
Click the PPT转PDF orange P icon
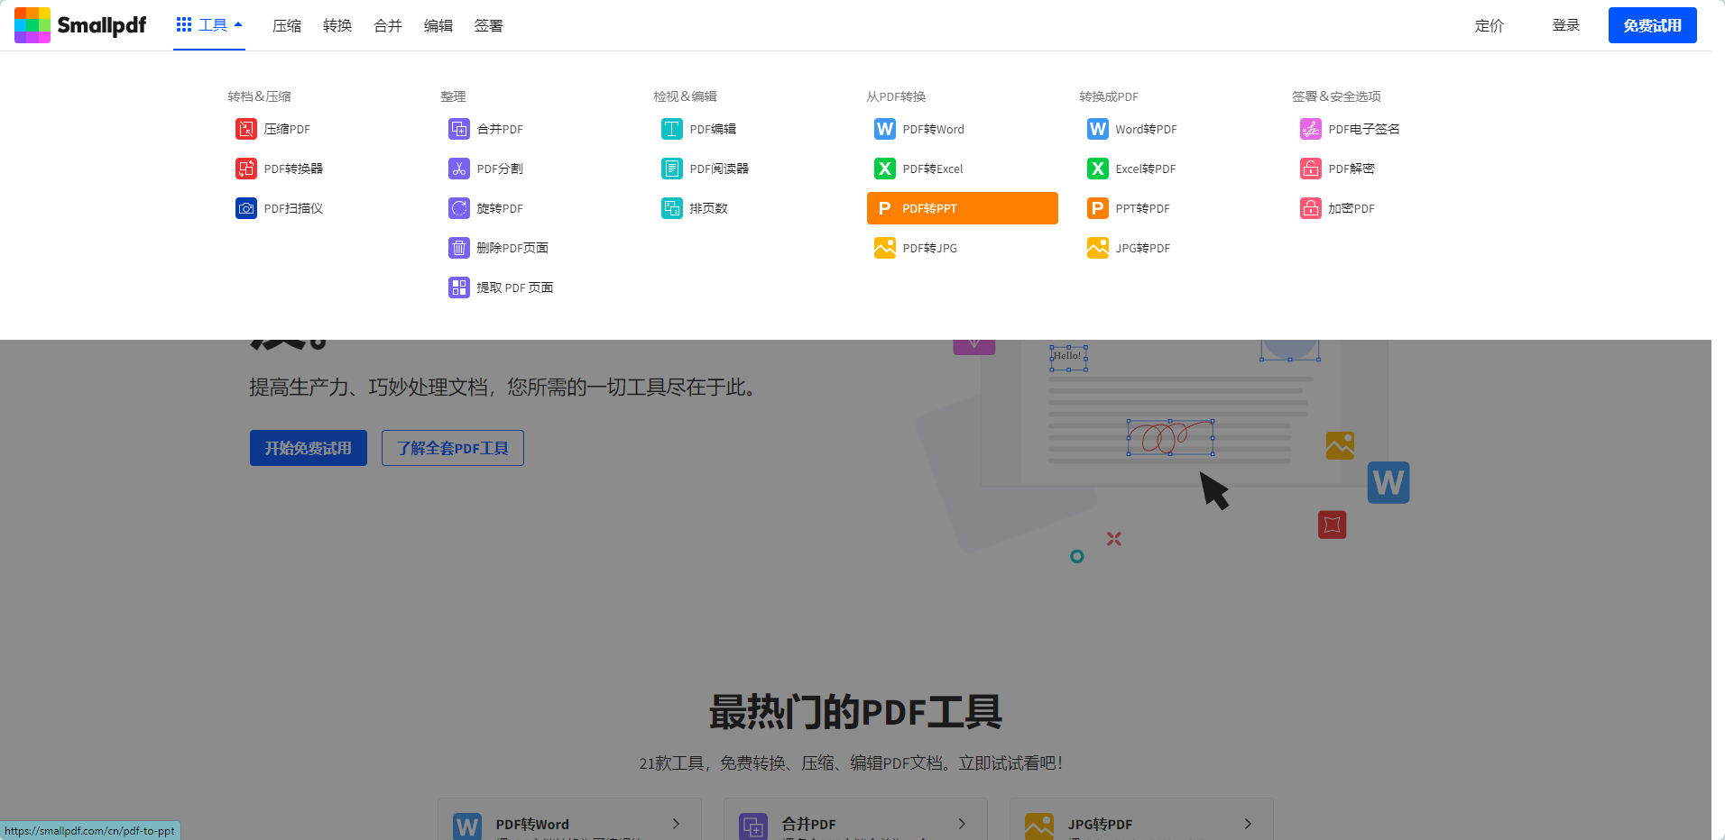coord(1098,208)
